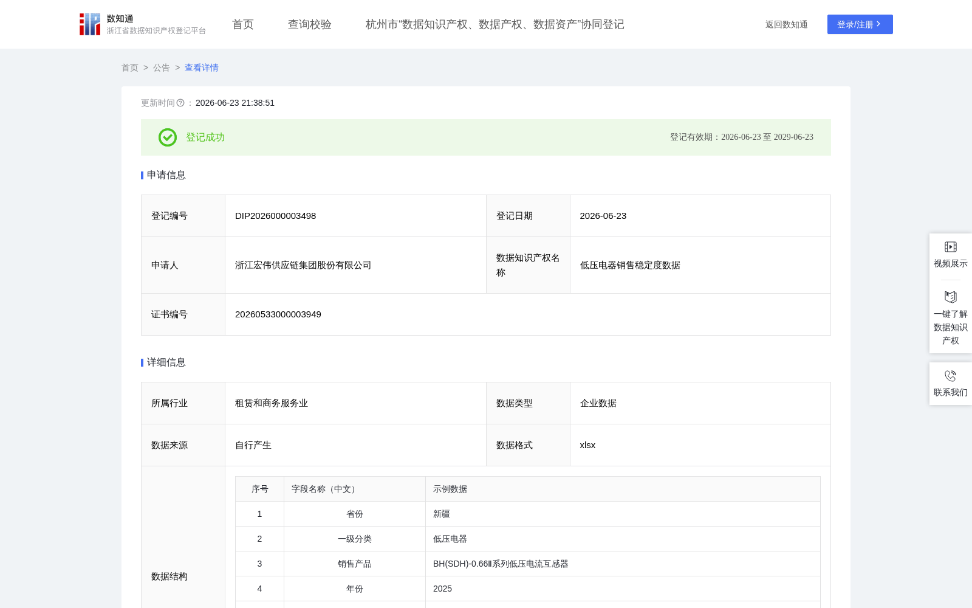The height and width of the screenshot is (608, 972).
Task: Open 一键了解数据知识产权 book icon
Action: pos(951,297)
